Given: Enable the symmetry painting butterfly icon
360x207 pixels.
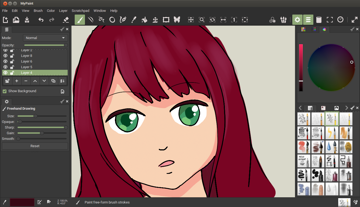Looking at the screenshot, I should click(x=177, y=19).
